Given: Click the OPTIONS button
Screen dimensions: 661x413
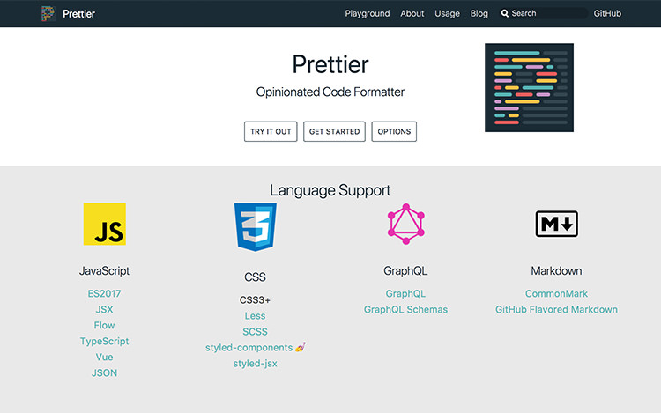Looking at the screenshot, I should coord(394,131).
